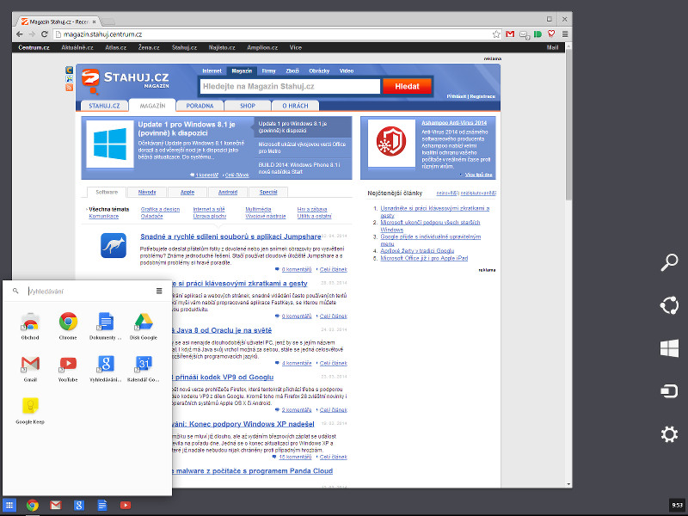Open the STAHUJ.CZ tab

point(104,106)
